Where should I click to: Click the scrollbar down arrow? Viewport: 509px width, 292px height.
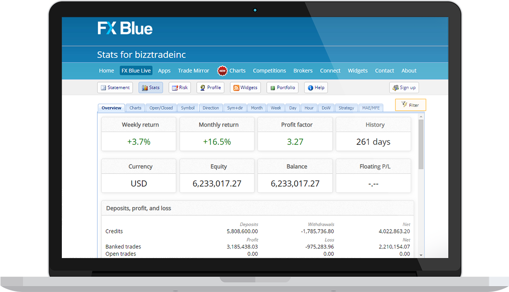421,255
